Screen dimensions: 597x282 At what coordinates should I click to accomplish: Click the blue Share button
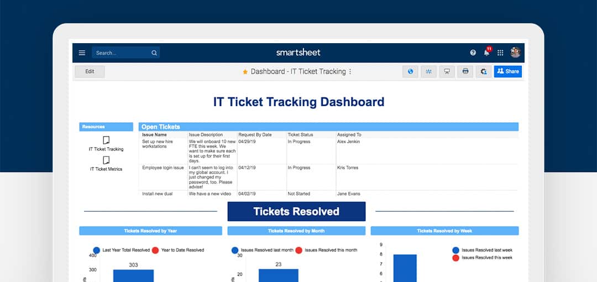[x=508, y=71]
